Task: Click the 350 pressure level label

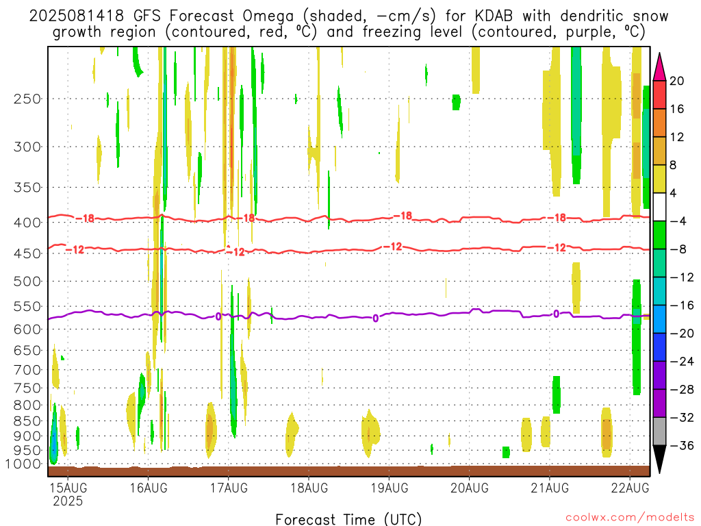Action: tap(27, 188)
